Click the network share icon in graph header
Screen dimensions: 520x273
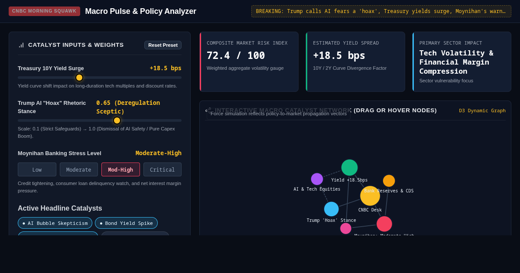coord(208,110)
